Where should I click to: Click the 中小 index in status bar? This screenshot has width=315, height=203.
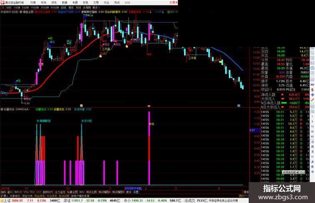[x=127, y=201]
